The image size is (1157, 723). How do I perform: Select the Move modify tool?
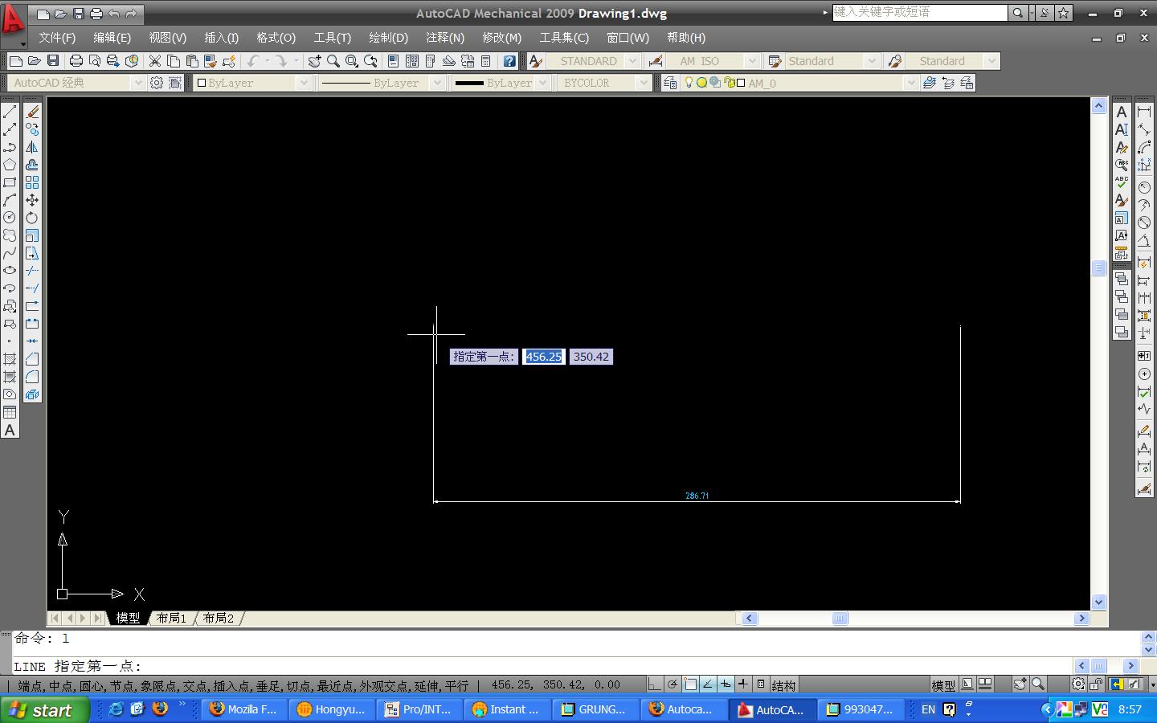point(32,200)
